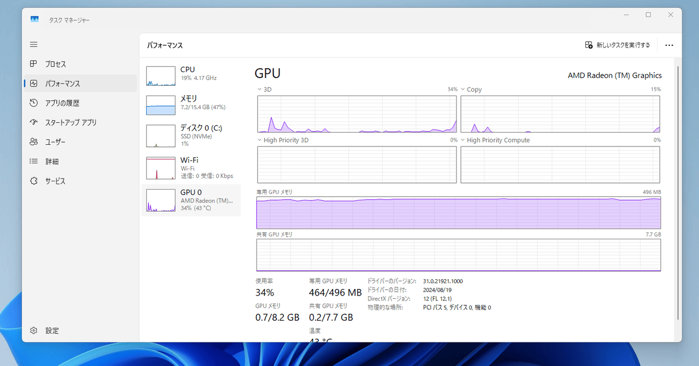Collapse the Copy graph section
This screenshot has height=366, width=699.
pyautogui.click(x=463, y=89)
